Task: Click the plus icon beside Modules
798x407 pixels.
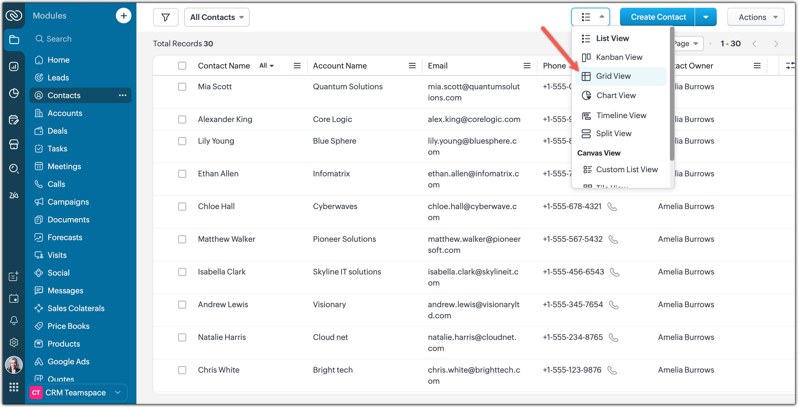Action: tap(123, 16)
